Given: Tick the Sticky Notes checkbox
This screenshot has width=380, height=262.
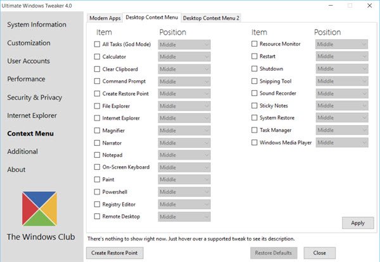Looking at the screenshot, I should [254, 105].
